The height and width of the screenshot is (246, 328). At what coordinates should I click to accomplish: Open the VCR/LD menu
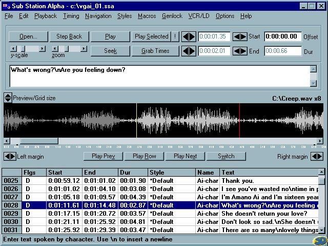click(x=199, y=16)
